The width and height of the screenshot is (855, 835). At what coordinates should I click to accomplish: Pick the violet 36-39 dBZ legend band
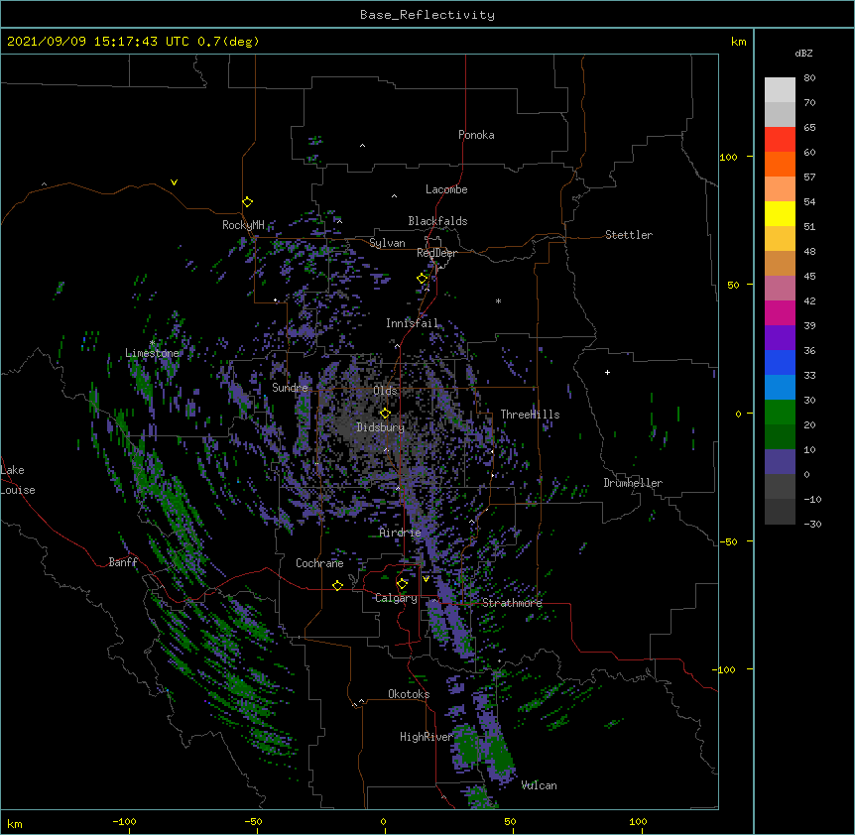pos(780,338)
